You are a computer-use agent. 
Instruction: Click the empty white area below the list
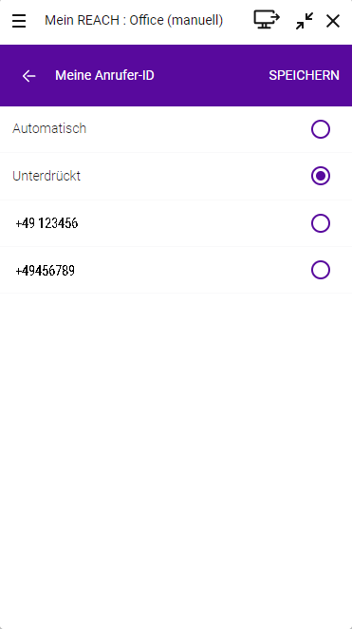(x=176, y=461)
